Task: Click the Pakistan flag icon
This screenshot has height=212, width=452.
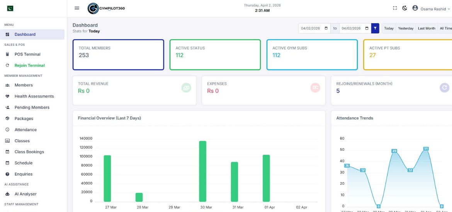Action: point(10,8)
